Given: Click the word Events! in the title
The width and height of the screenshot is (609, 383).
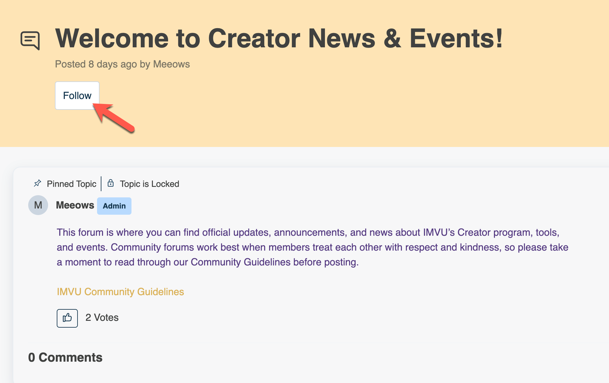Looking at the screenshot, I should [x=456, y=38].
